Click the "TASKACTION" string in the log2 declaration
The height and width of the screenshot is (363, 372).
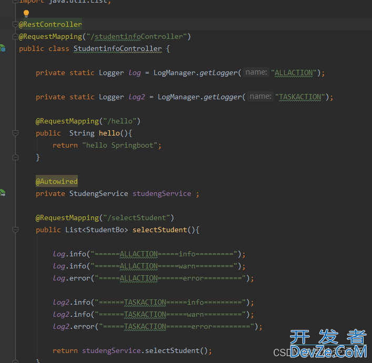point(300,97)
